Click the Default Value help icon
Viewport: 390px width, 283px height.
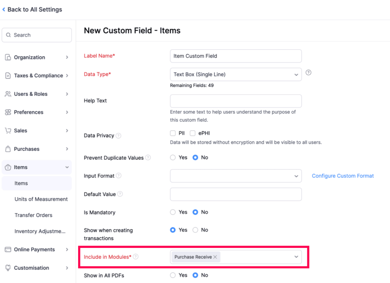coord(120,194)
